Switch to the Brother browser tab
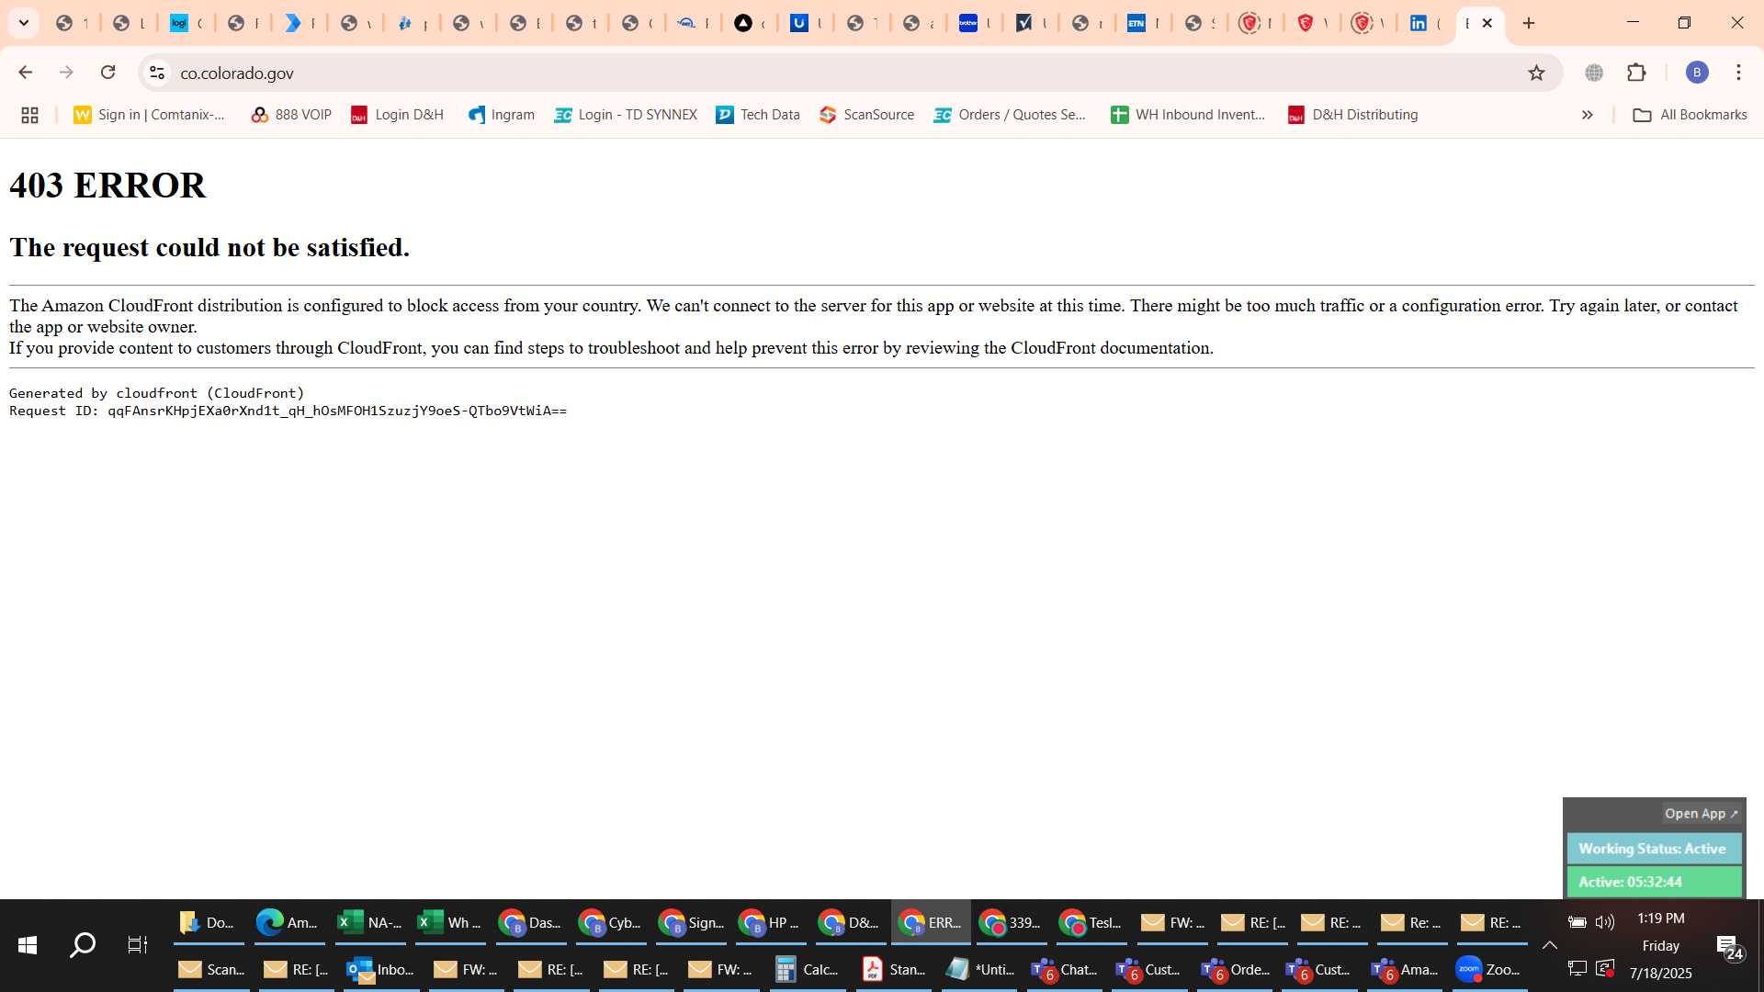This screenshot has height=992, width=1764. pyautogui.click(x=975, y=23)
